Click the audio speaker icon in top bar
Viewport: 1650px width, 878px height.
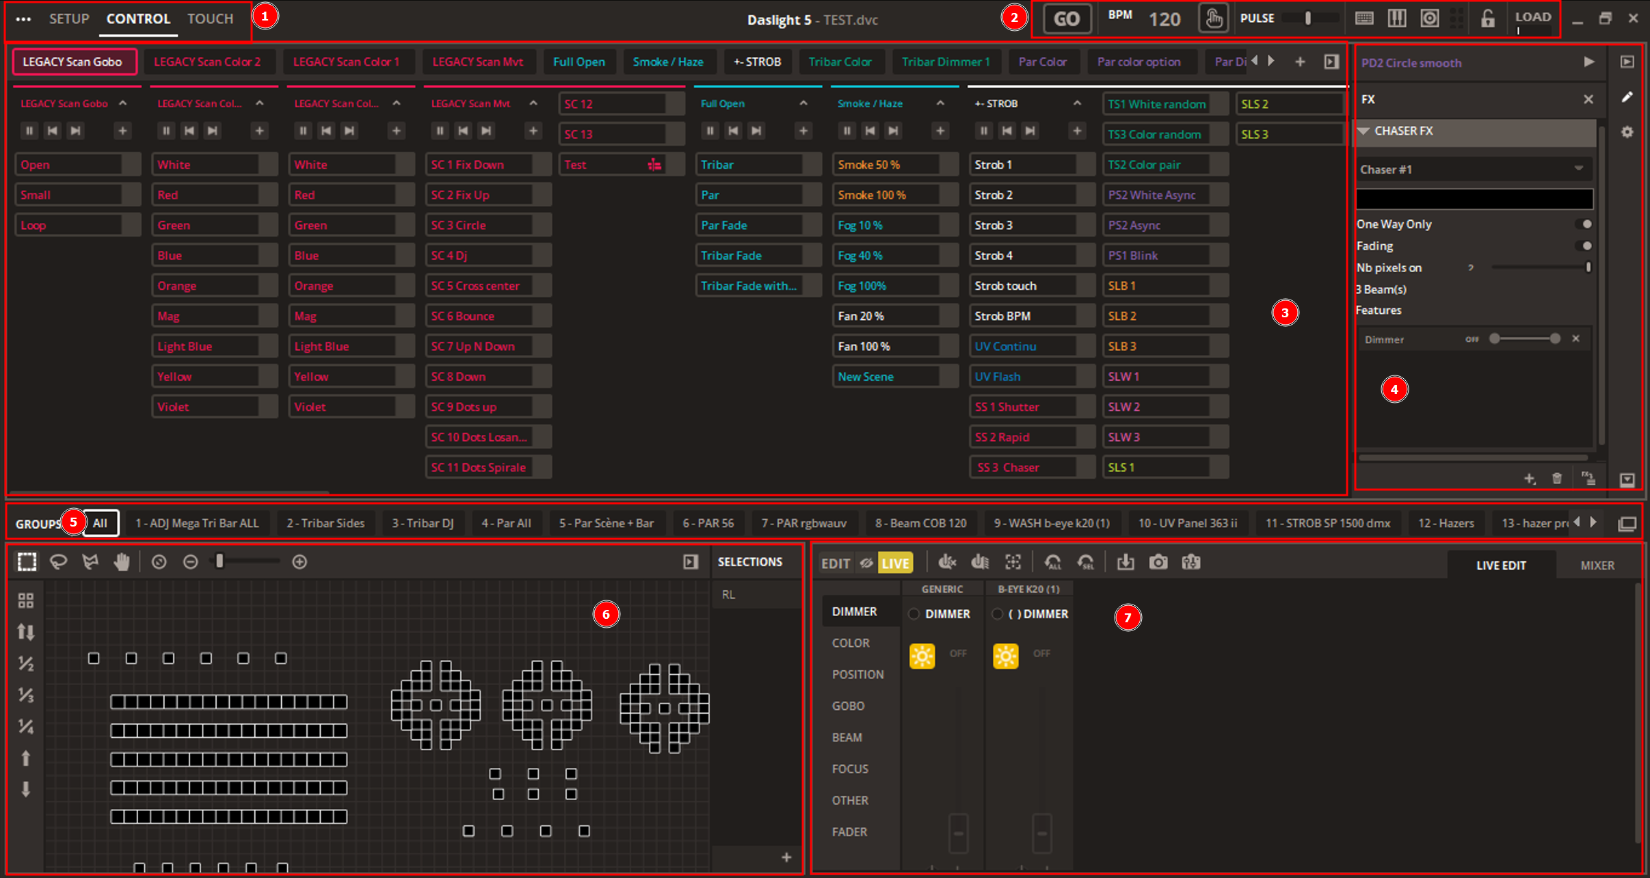[1430, 18]
